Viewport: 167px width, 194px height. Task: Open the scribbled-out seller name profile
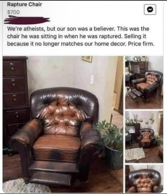point(27,20)
